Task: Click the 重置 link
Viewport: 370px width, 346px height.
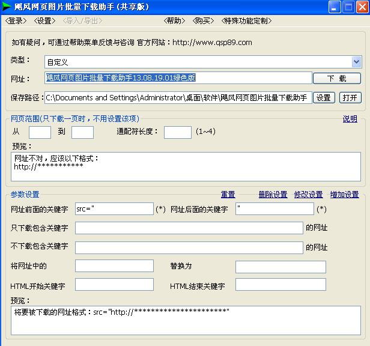Action: (x=228, y=195)
